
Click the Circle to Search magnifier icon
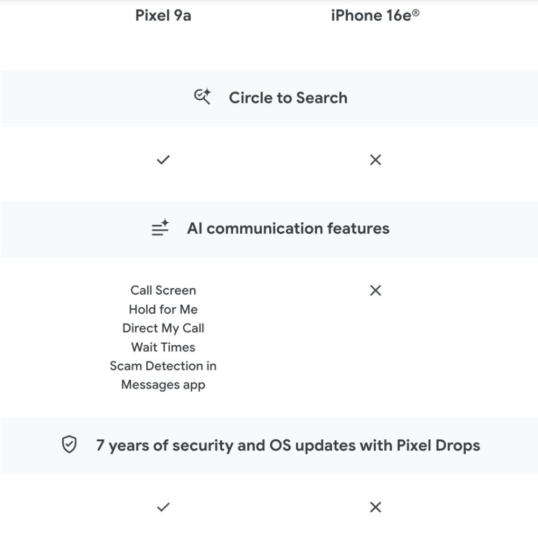tap(202, 97)
